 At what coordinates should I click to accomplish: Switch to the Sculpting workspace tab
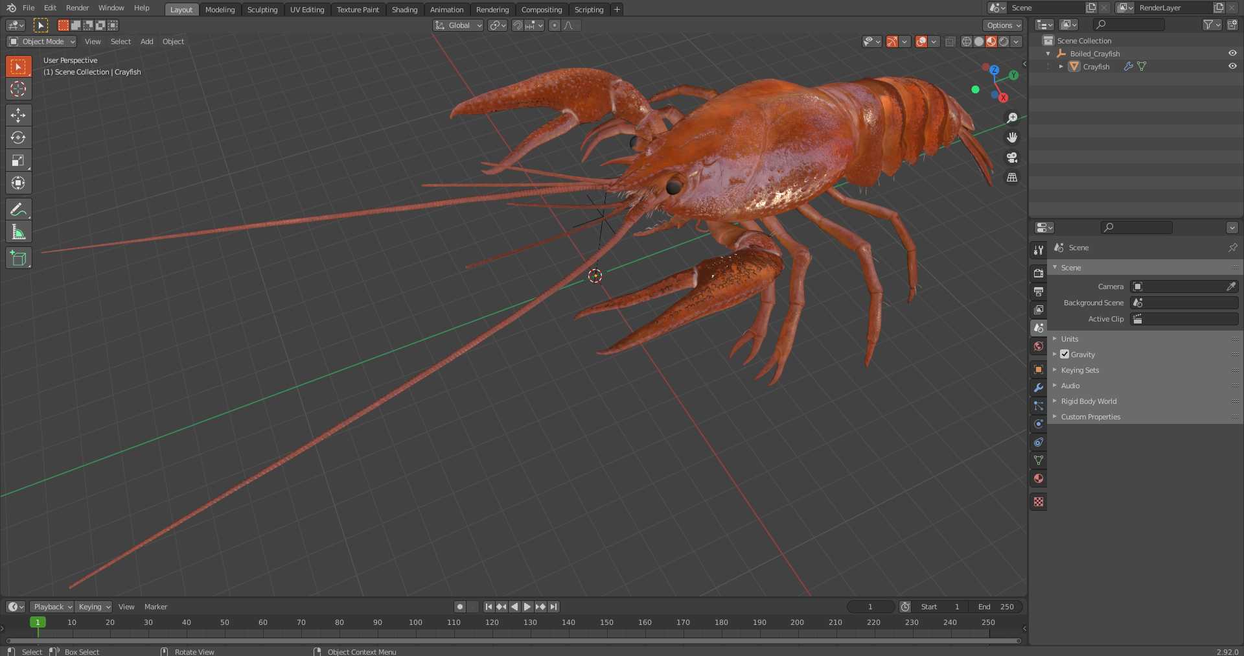pos(262,9)
